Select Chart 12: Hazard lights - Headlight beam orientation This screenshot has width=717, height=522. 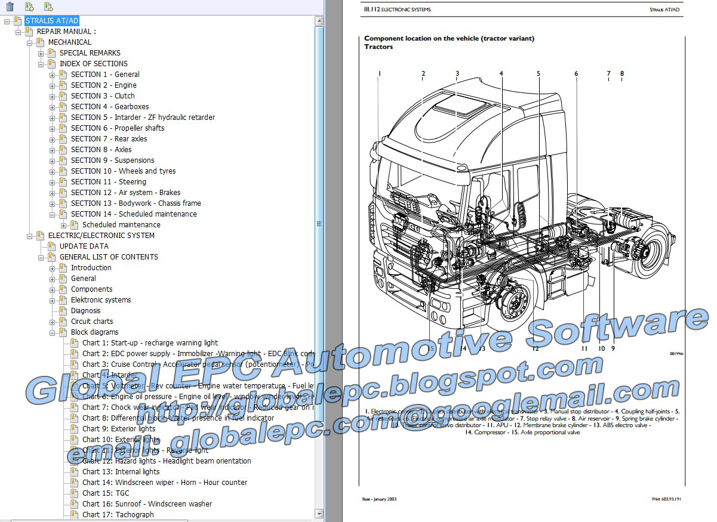[x=167, y=461]
